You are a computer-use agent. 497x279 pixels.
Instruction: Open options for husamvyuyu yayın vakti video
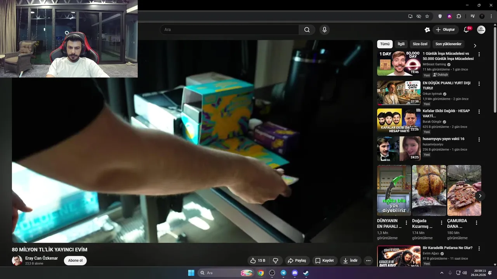pyautogui.click(x=479, y=139)
